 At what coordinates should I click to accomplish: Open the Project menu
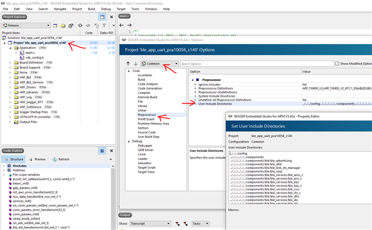coord(77,9)
